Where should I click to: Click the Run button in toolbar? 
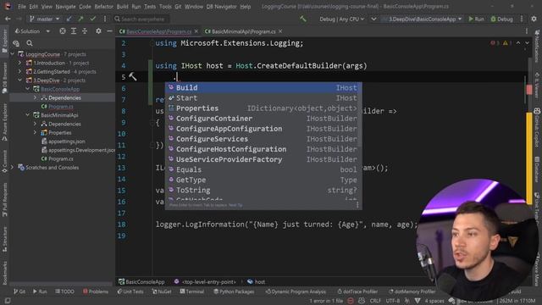pos(476,19)
